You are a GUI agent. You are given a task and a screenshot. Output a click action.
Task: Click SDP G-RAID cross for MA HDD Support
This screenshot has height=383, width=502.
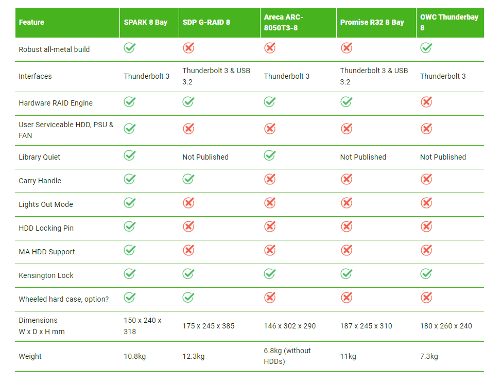point(188,250)
